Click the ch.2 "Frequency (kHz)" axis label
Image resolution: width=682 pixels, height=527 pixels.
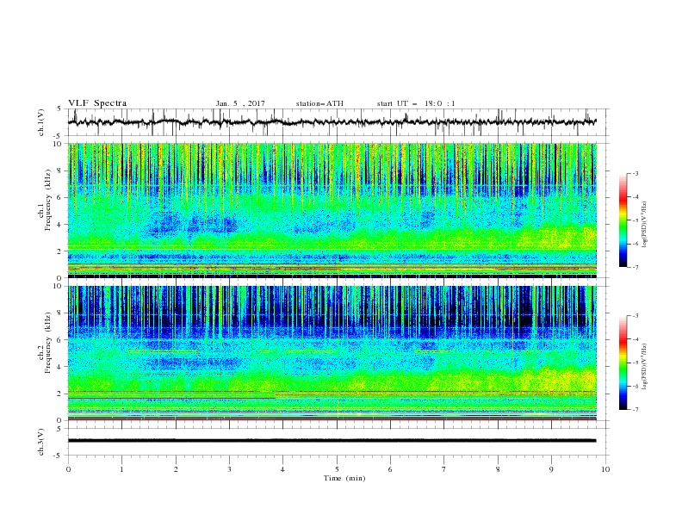pos(48,342)
